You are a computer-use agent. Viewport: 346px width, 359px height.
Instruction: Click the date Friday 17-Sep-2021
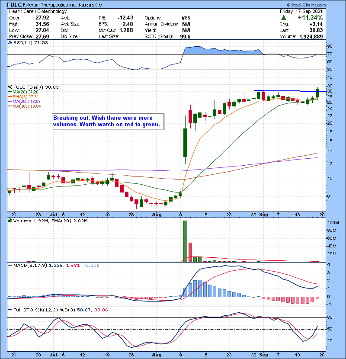click(x=301, y=11)
